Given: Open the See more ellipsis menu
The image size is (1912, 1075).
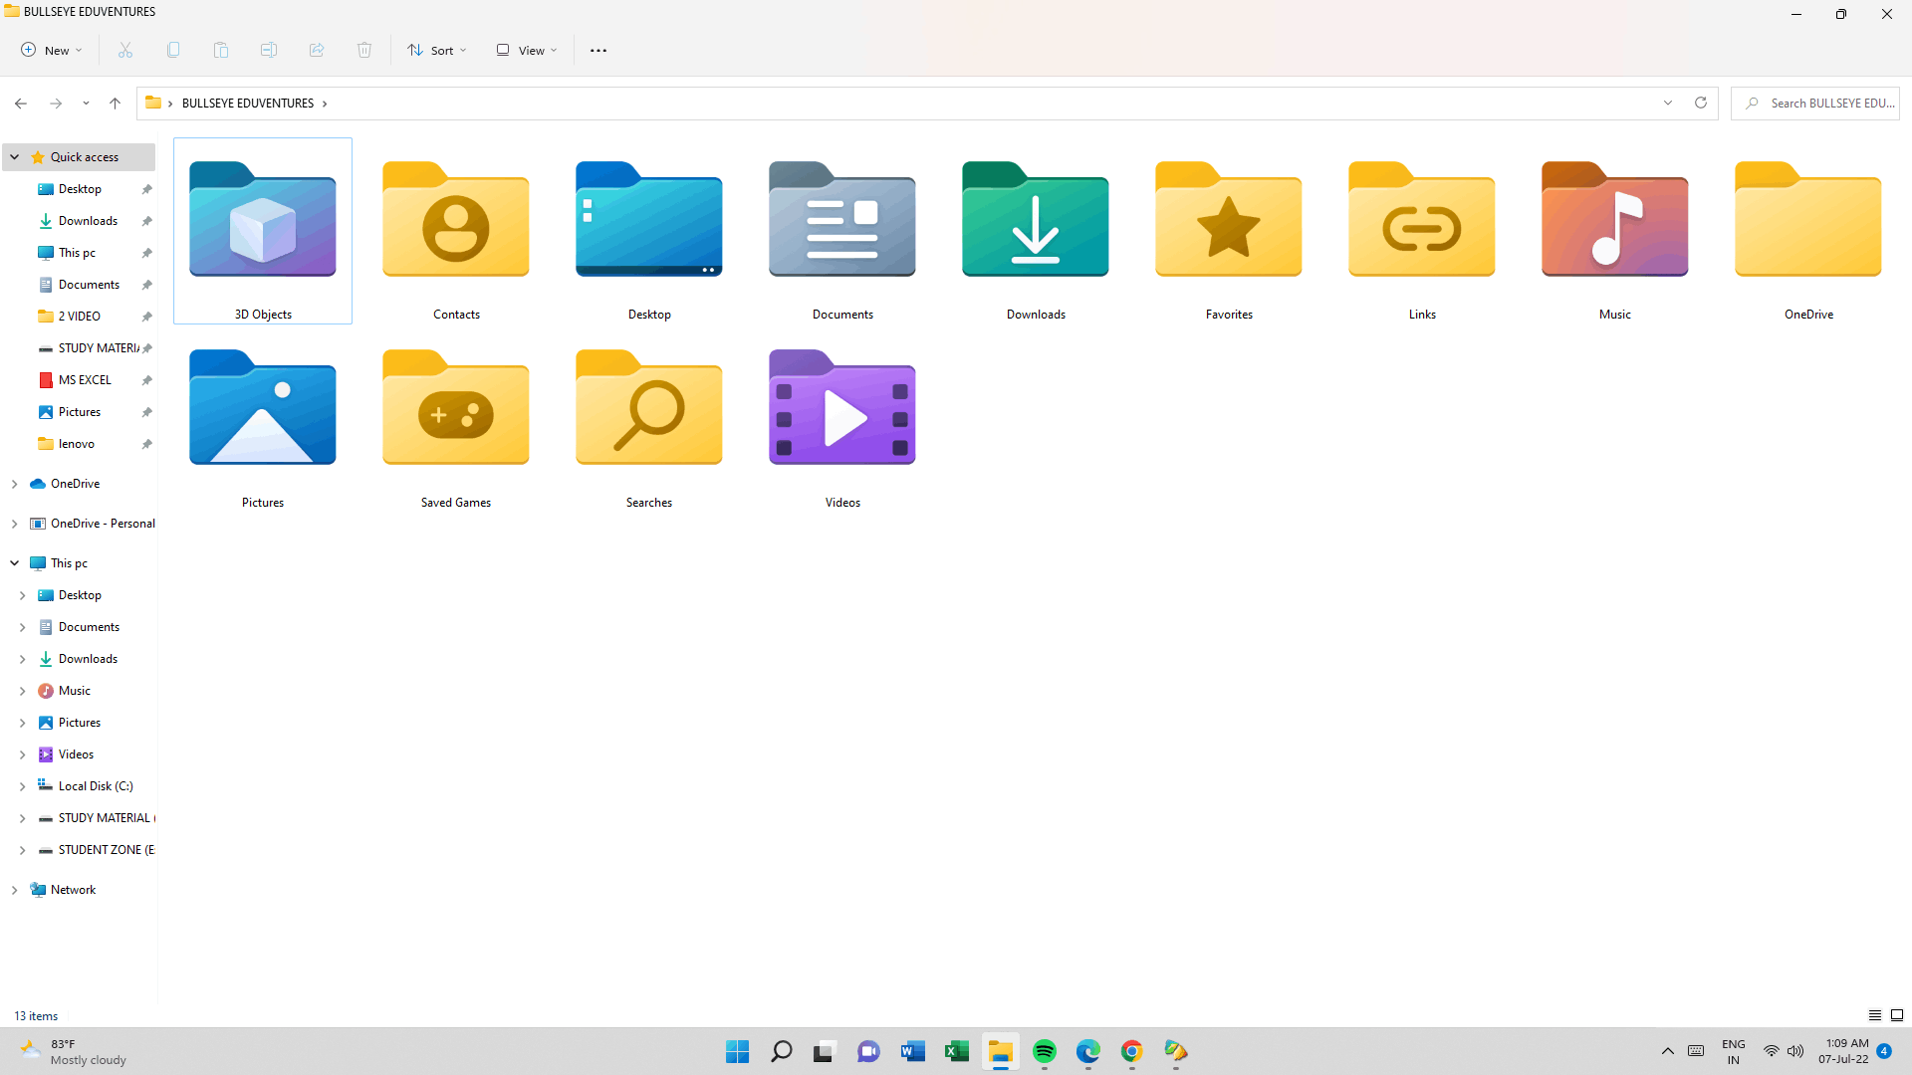Looking at the screenshot, I should (597, 50).
